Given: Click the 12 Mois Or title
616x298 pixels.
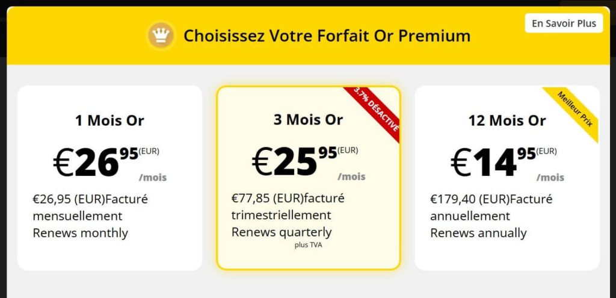Looking at the screenshot, I should pyautogui.click(x=507, y=120).
